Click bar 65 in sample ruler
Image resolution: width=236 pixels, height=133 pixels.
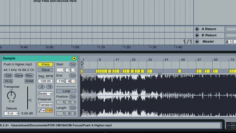tap(216, 60)
